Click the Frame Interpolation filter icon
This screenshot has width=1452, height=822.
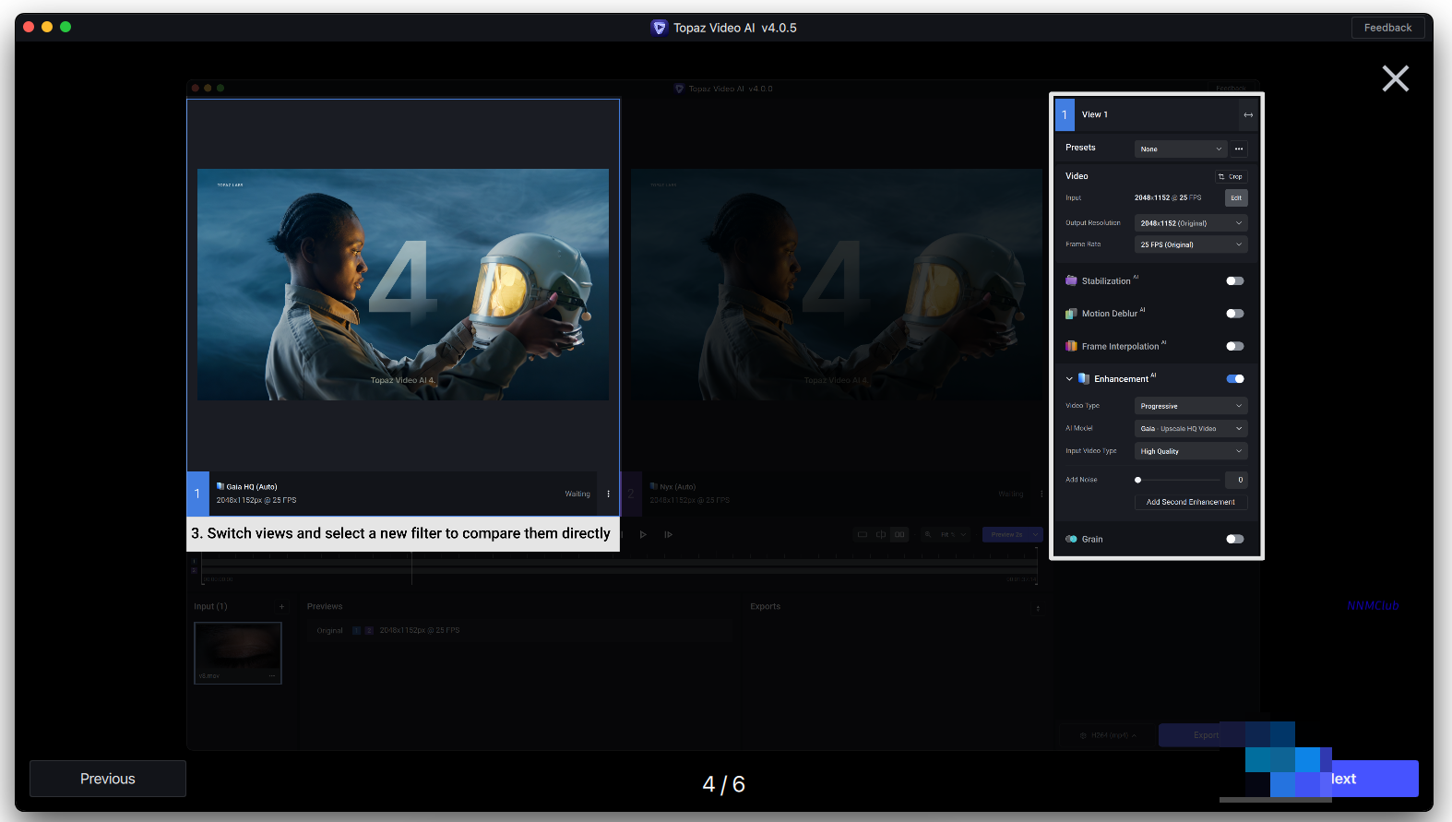pos(1071,347)
